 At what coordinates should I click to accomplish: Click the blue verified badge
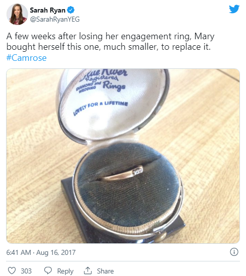click(x=71, y=10)
